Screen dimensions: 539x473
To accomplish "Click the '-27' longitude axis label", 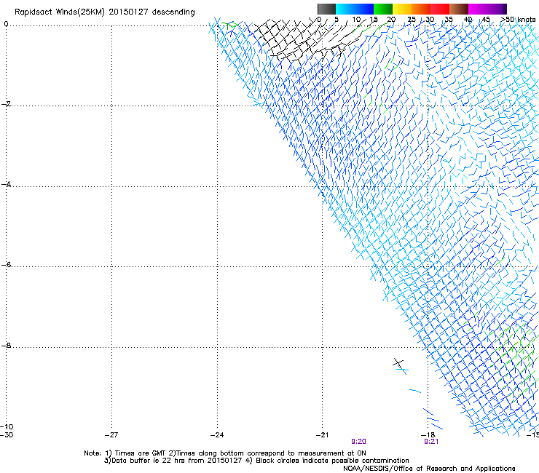I will (x=111, y=434).
